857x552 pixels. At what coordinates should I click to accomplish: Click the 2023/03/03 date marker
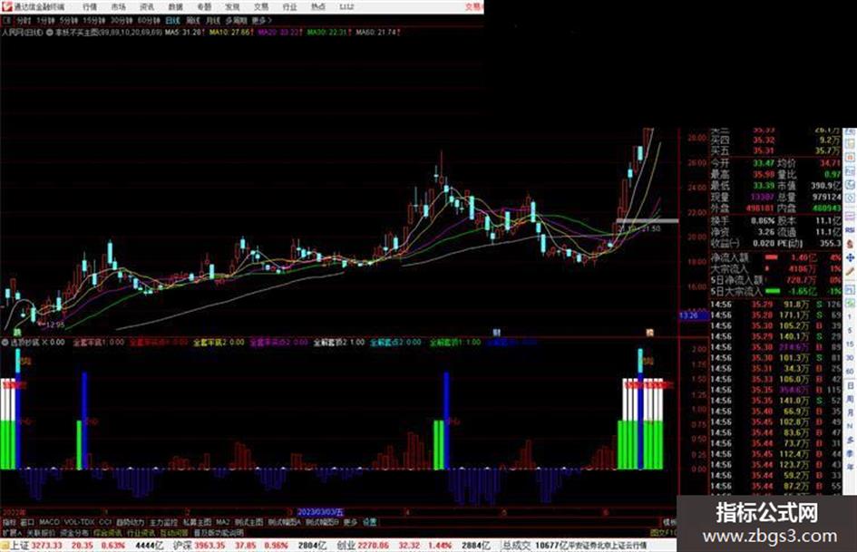point(321,513)
